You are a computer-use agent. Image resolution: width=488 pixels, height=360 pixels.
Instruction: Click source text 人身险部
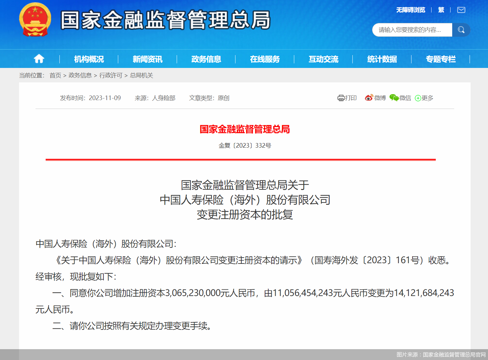tap(164, 98)
